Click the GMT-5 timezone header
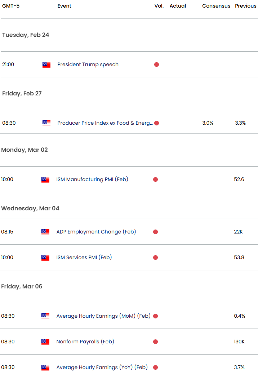Image resolution: width=258 pixels, height=373 pixels. pos(11,6)
